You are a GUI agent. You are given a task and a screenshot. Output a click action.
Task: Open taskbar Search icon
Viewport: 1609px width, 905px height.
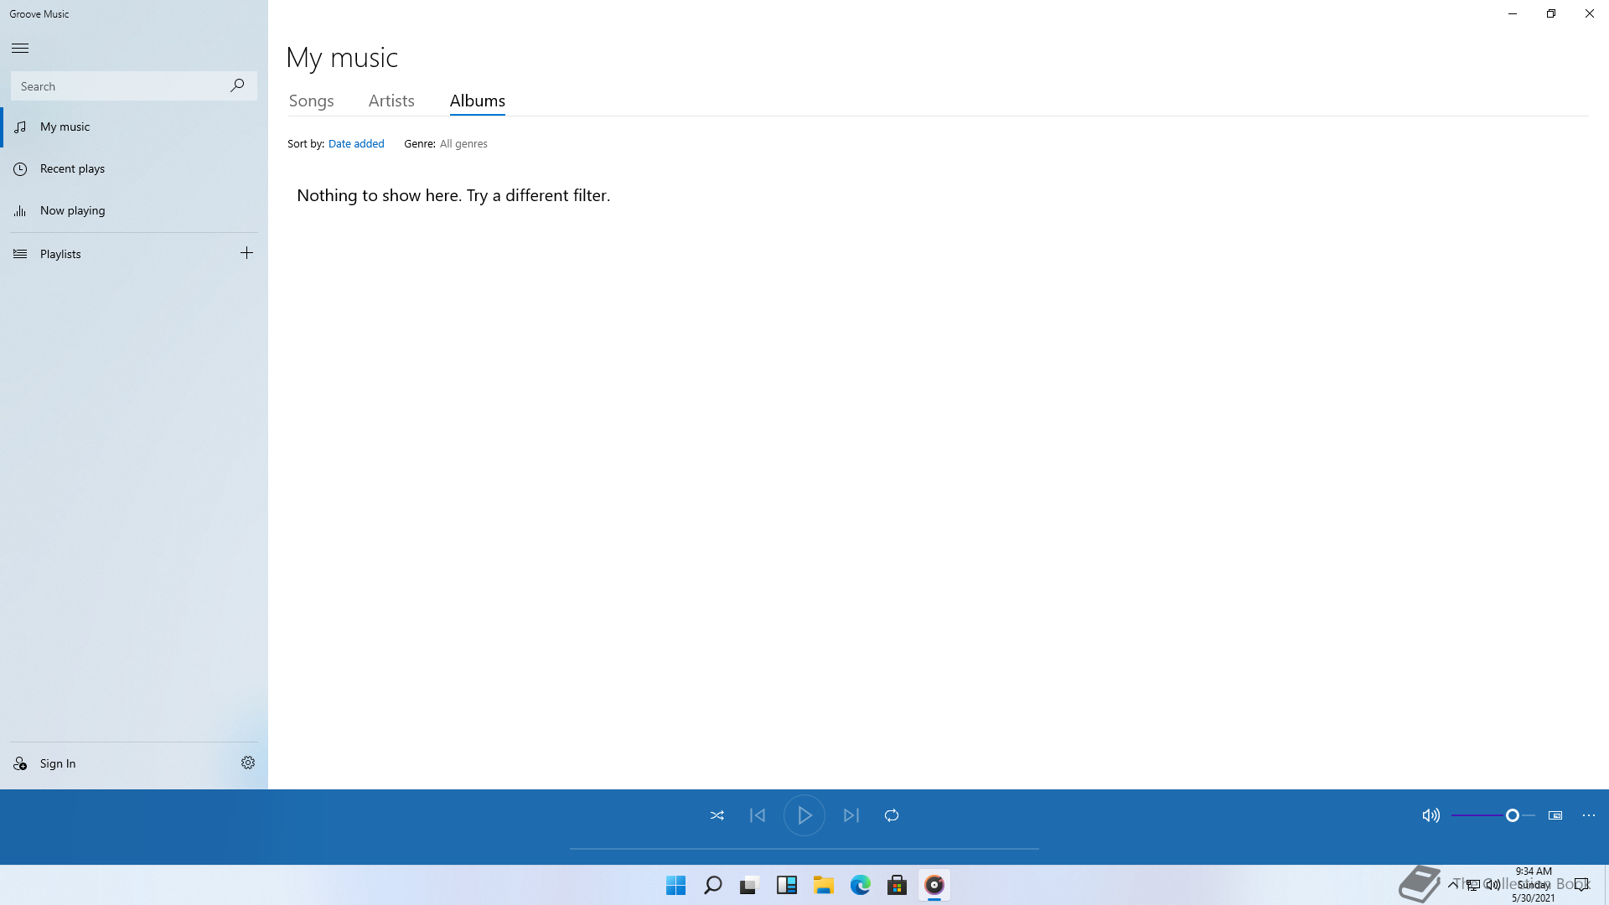713,885
